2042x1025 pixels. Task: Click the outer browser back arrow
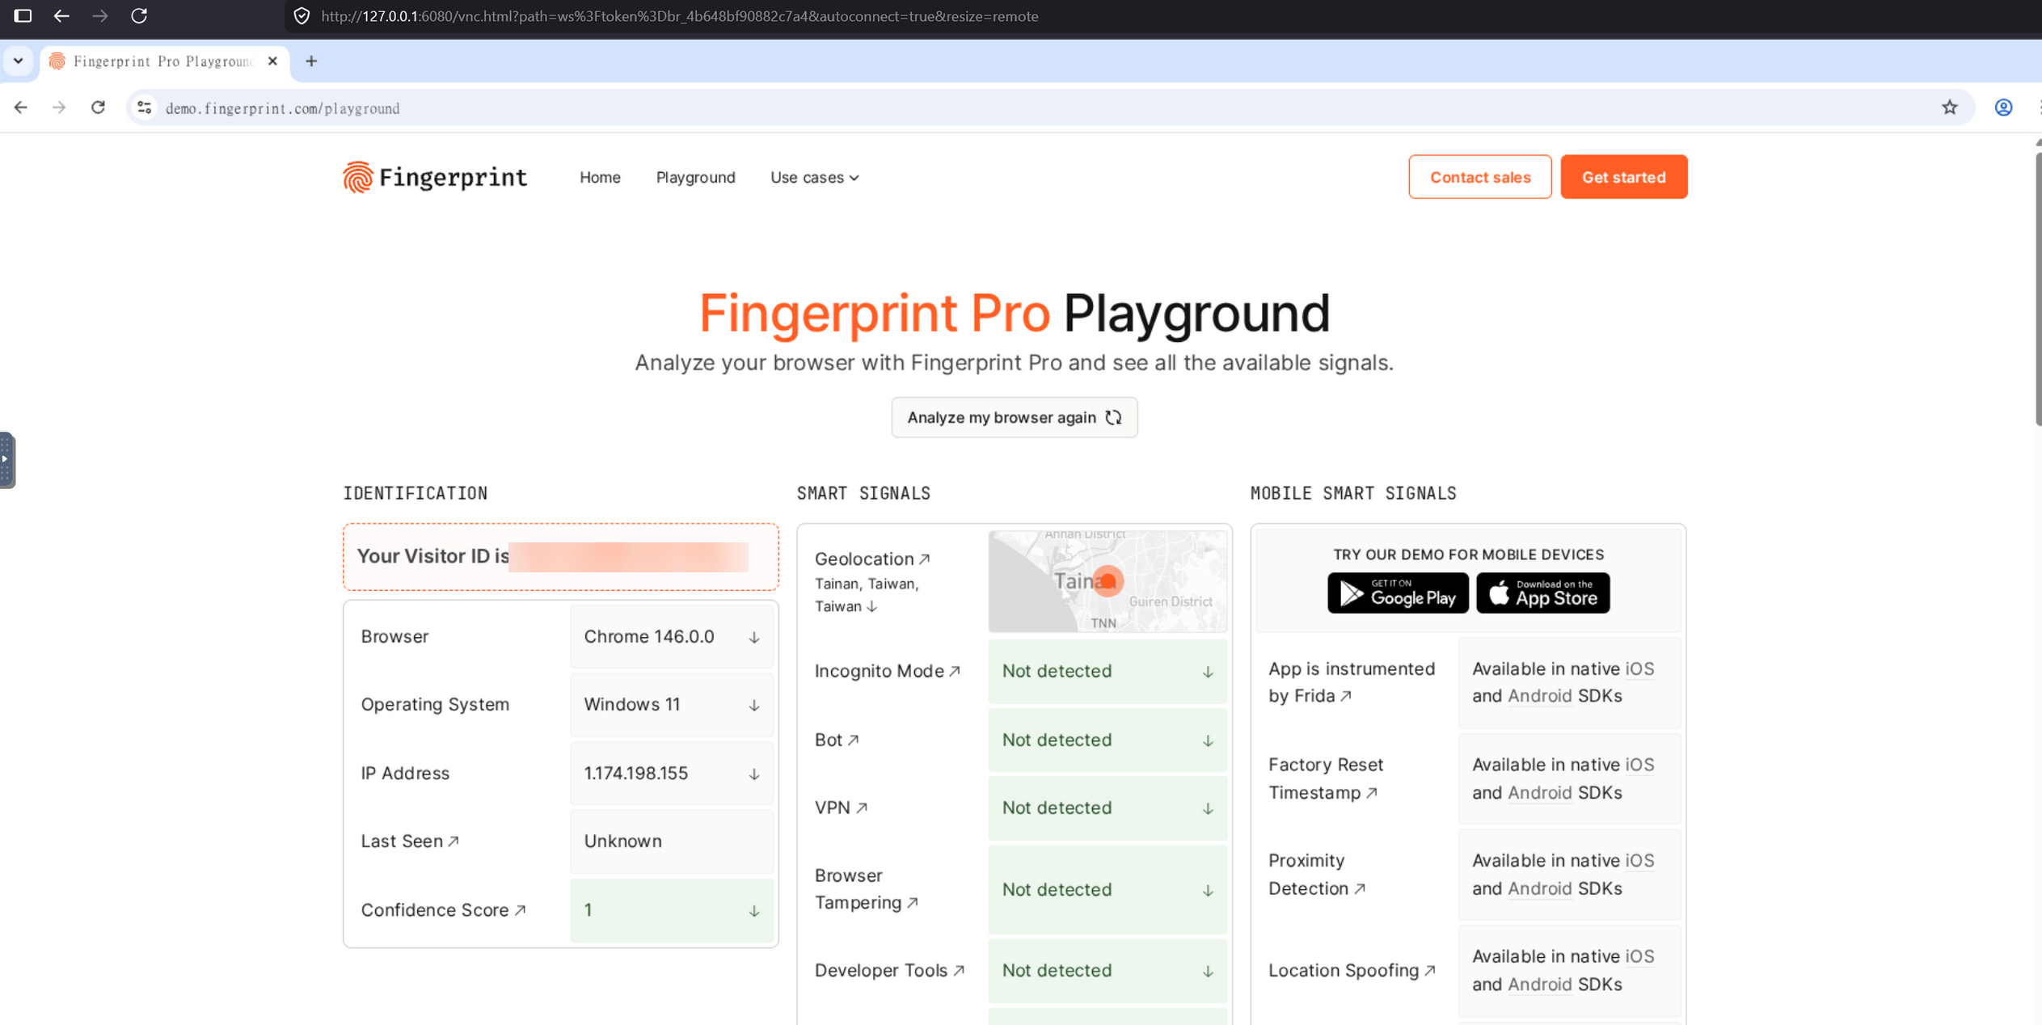pyautogui.click(x=61, y=16)
